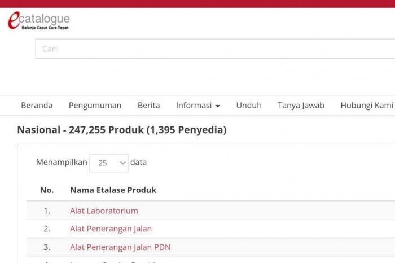Viewport: 395px width, 263px height.
Task: Open the Unduh page
Action: pos(249,106)
